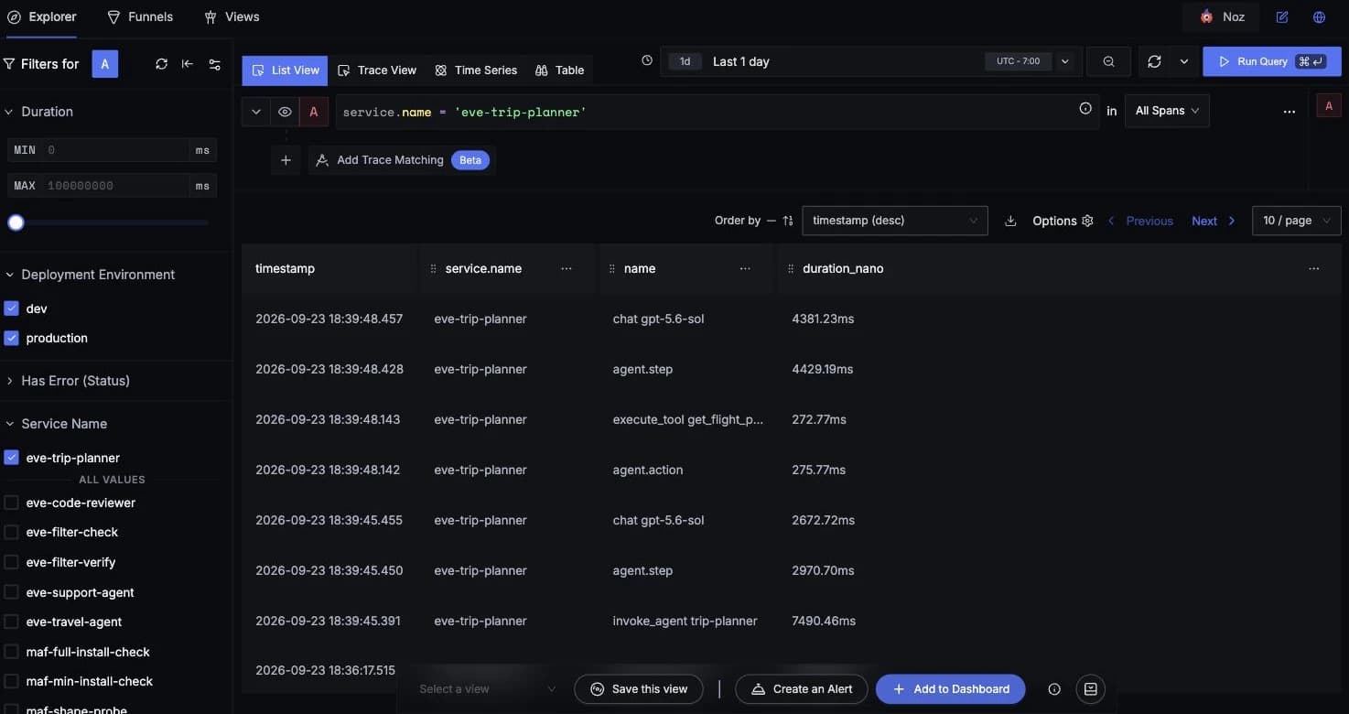Click the red A badge at far right
This screenshot has width=1349, height=714.
click(1329, 106)
